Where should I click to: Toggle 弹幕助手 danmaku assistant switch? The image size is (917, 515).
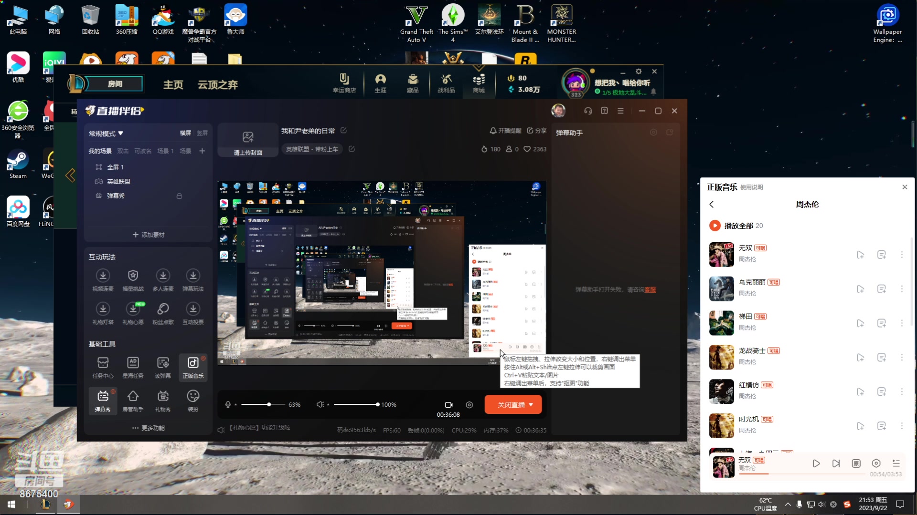670,132
